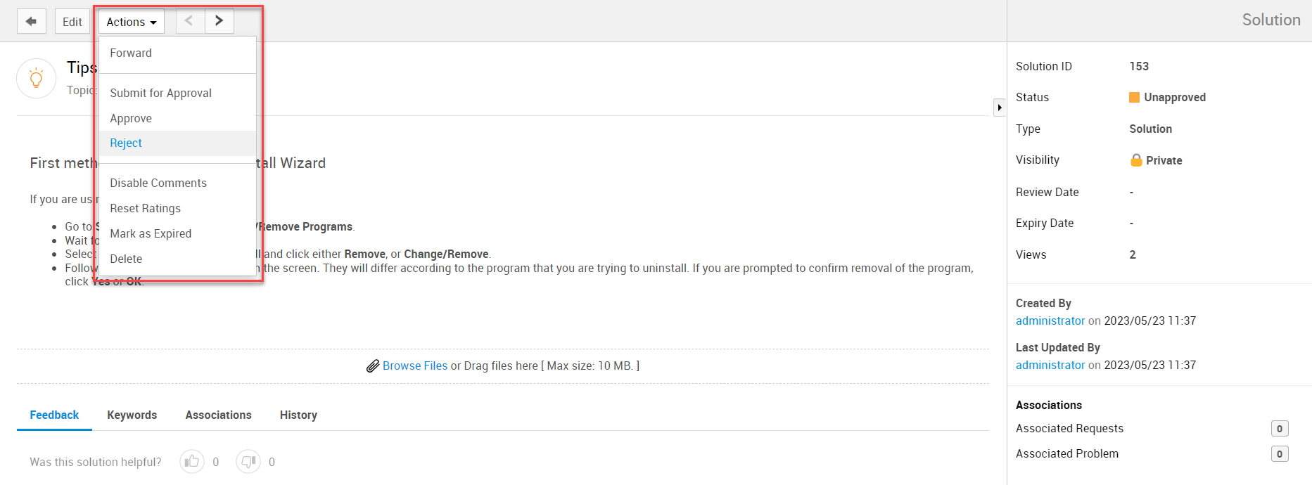
Task: Switch to the Keywords tab
Action: (x=132, y=415)
